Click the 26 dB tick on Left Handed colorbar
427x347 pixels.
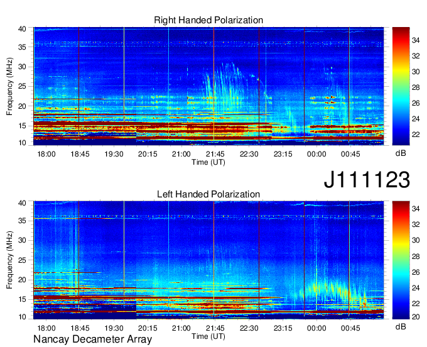pos(416,272)
